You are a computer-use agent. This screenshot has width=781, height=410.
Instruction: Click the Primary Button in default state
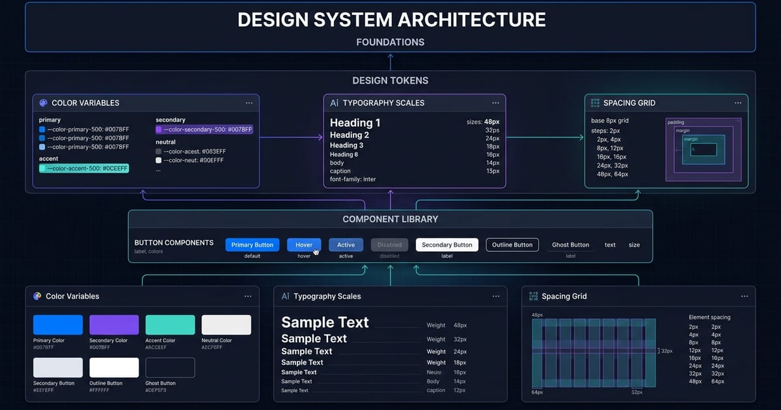(253, 245)
